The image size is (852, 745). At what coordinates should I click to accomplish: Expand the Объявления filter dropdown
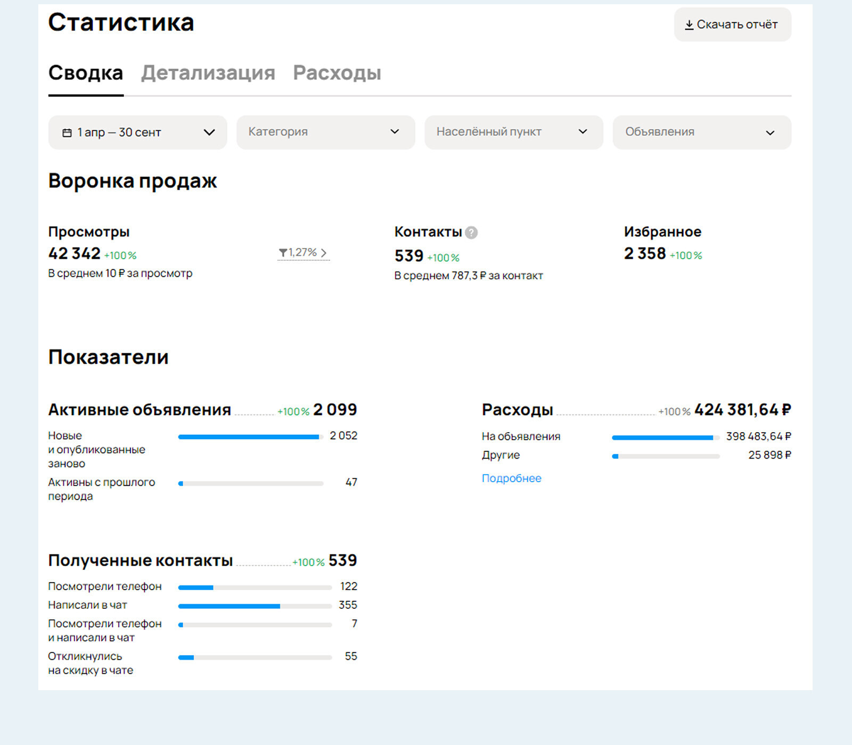tap(702, 132)
